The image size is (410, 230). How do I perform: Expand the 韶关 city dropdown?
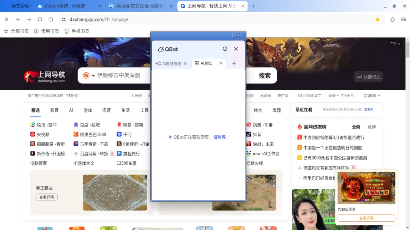click(x=333, y=95)
